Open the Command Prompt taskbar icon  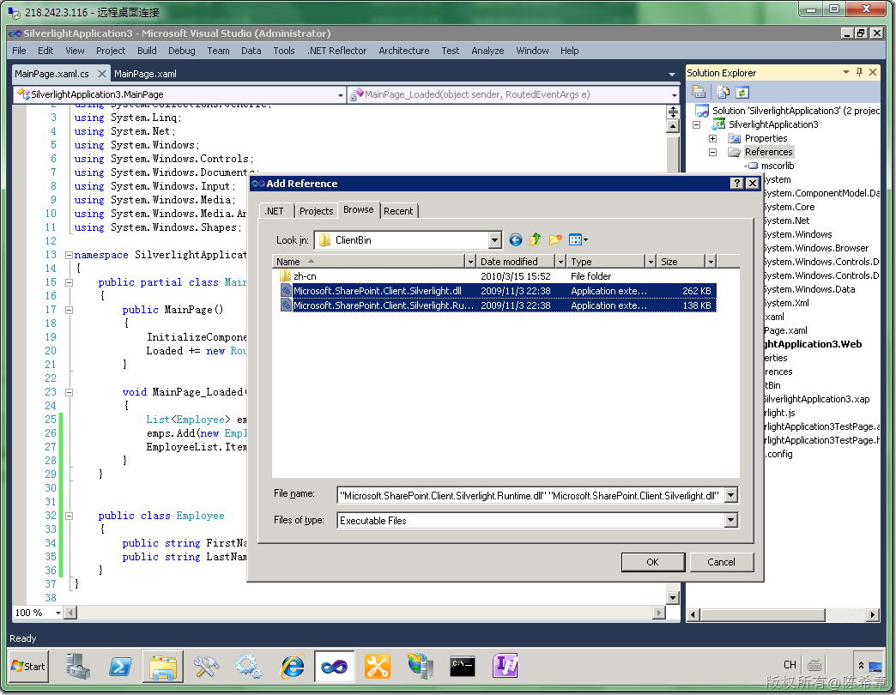463,666
